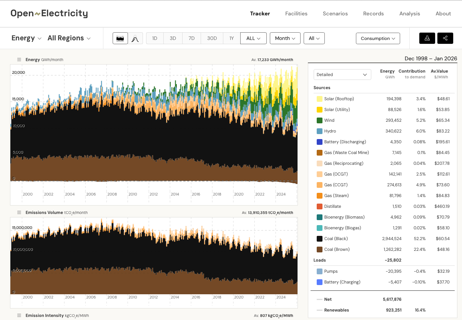Open the Emission Intensity chart menu icon
462x320 pixels.
19,315
